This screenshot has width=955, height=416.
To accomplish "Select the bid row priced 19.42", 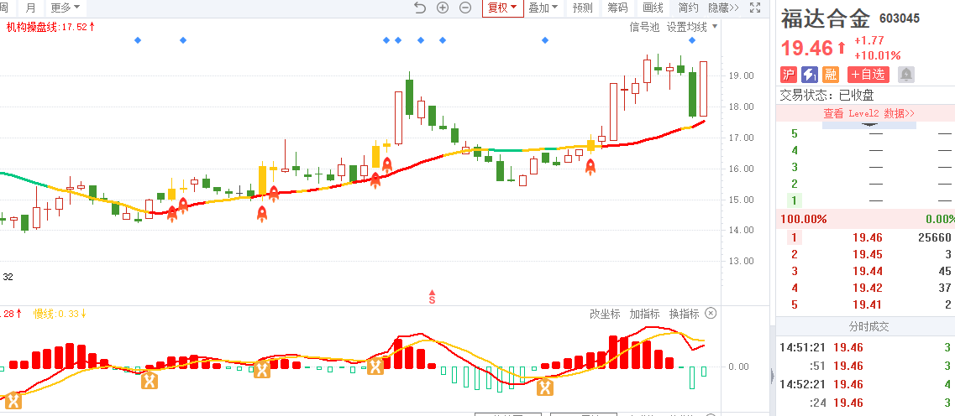I will tap(865, 289).
